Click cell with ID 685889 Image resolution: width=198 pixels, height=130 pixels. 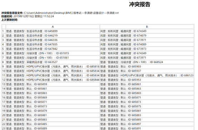(53, 128)
